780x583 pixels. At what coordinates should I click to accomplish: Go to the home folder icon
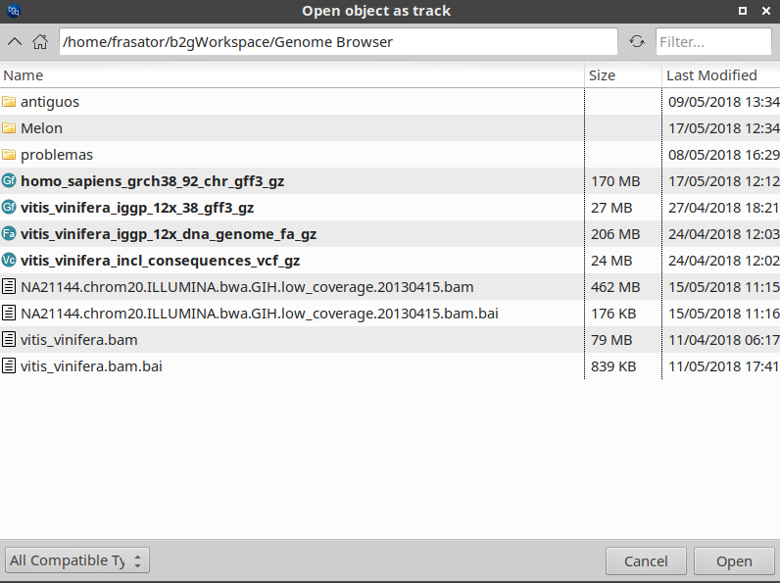40,41
